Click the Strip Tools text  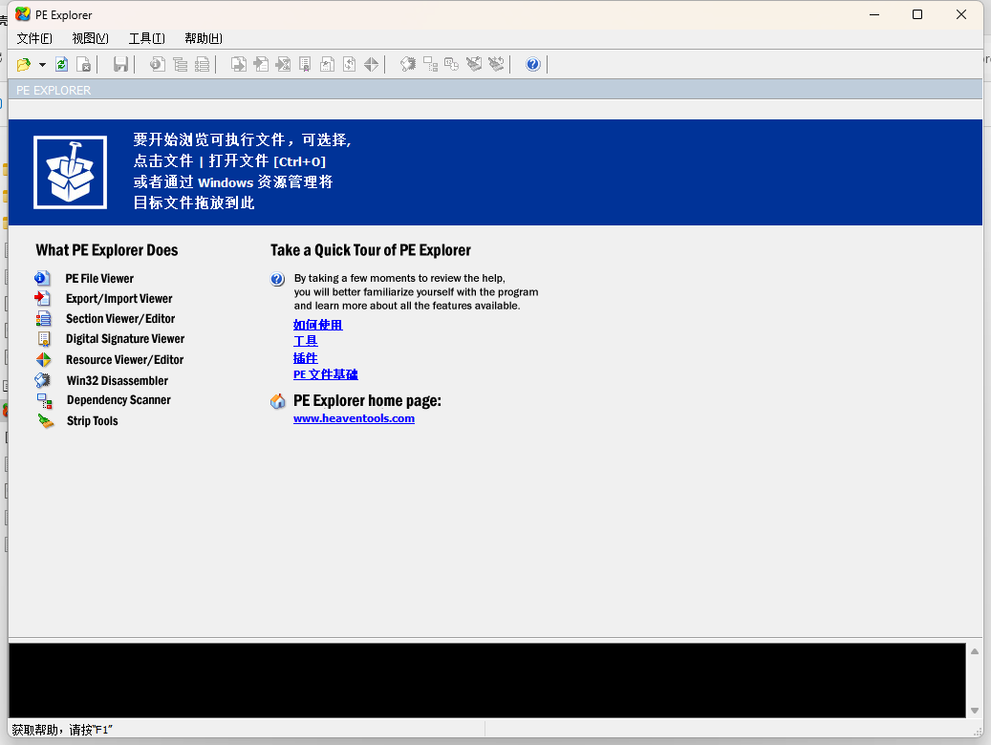93,421
